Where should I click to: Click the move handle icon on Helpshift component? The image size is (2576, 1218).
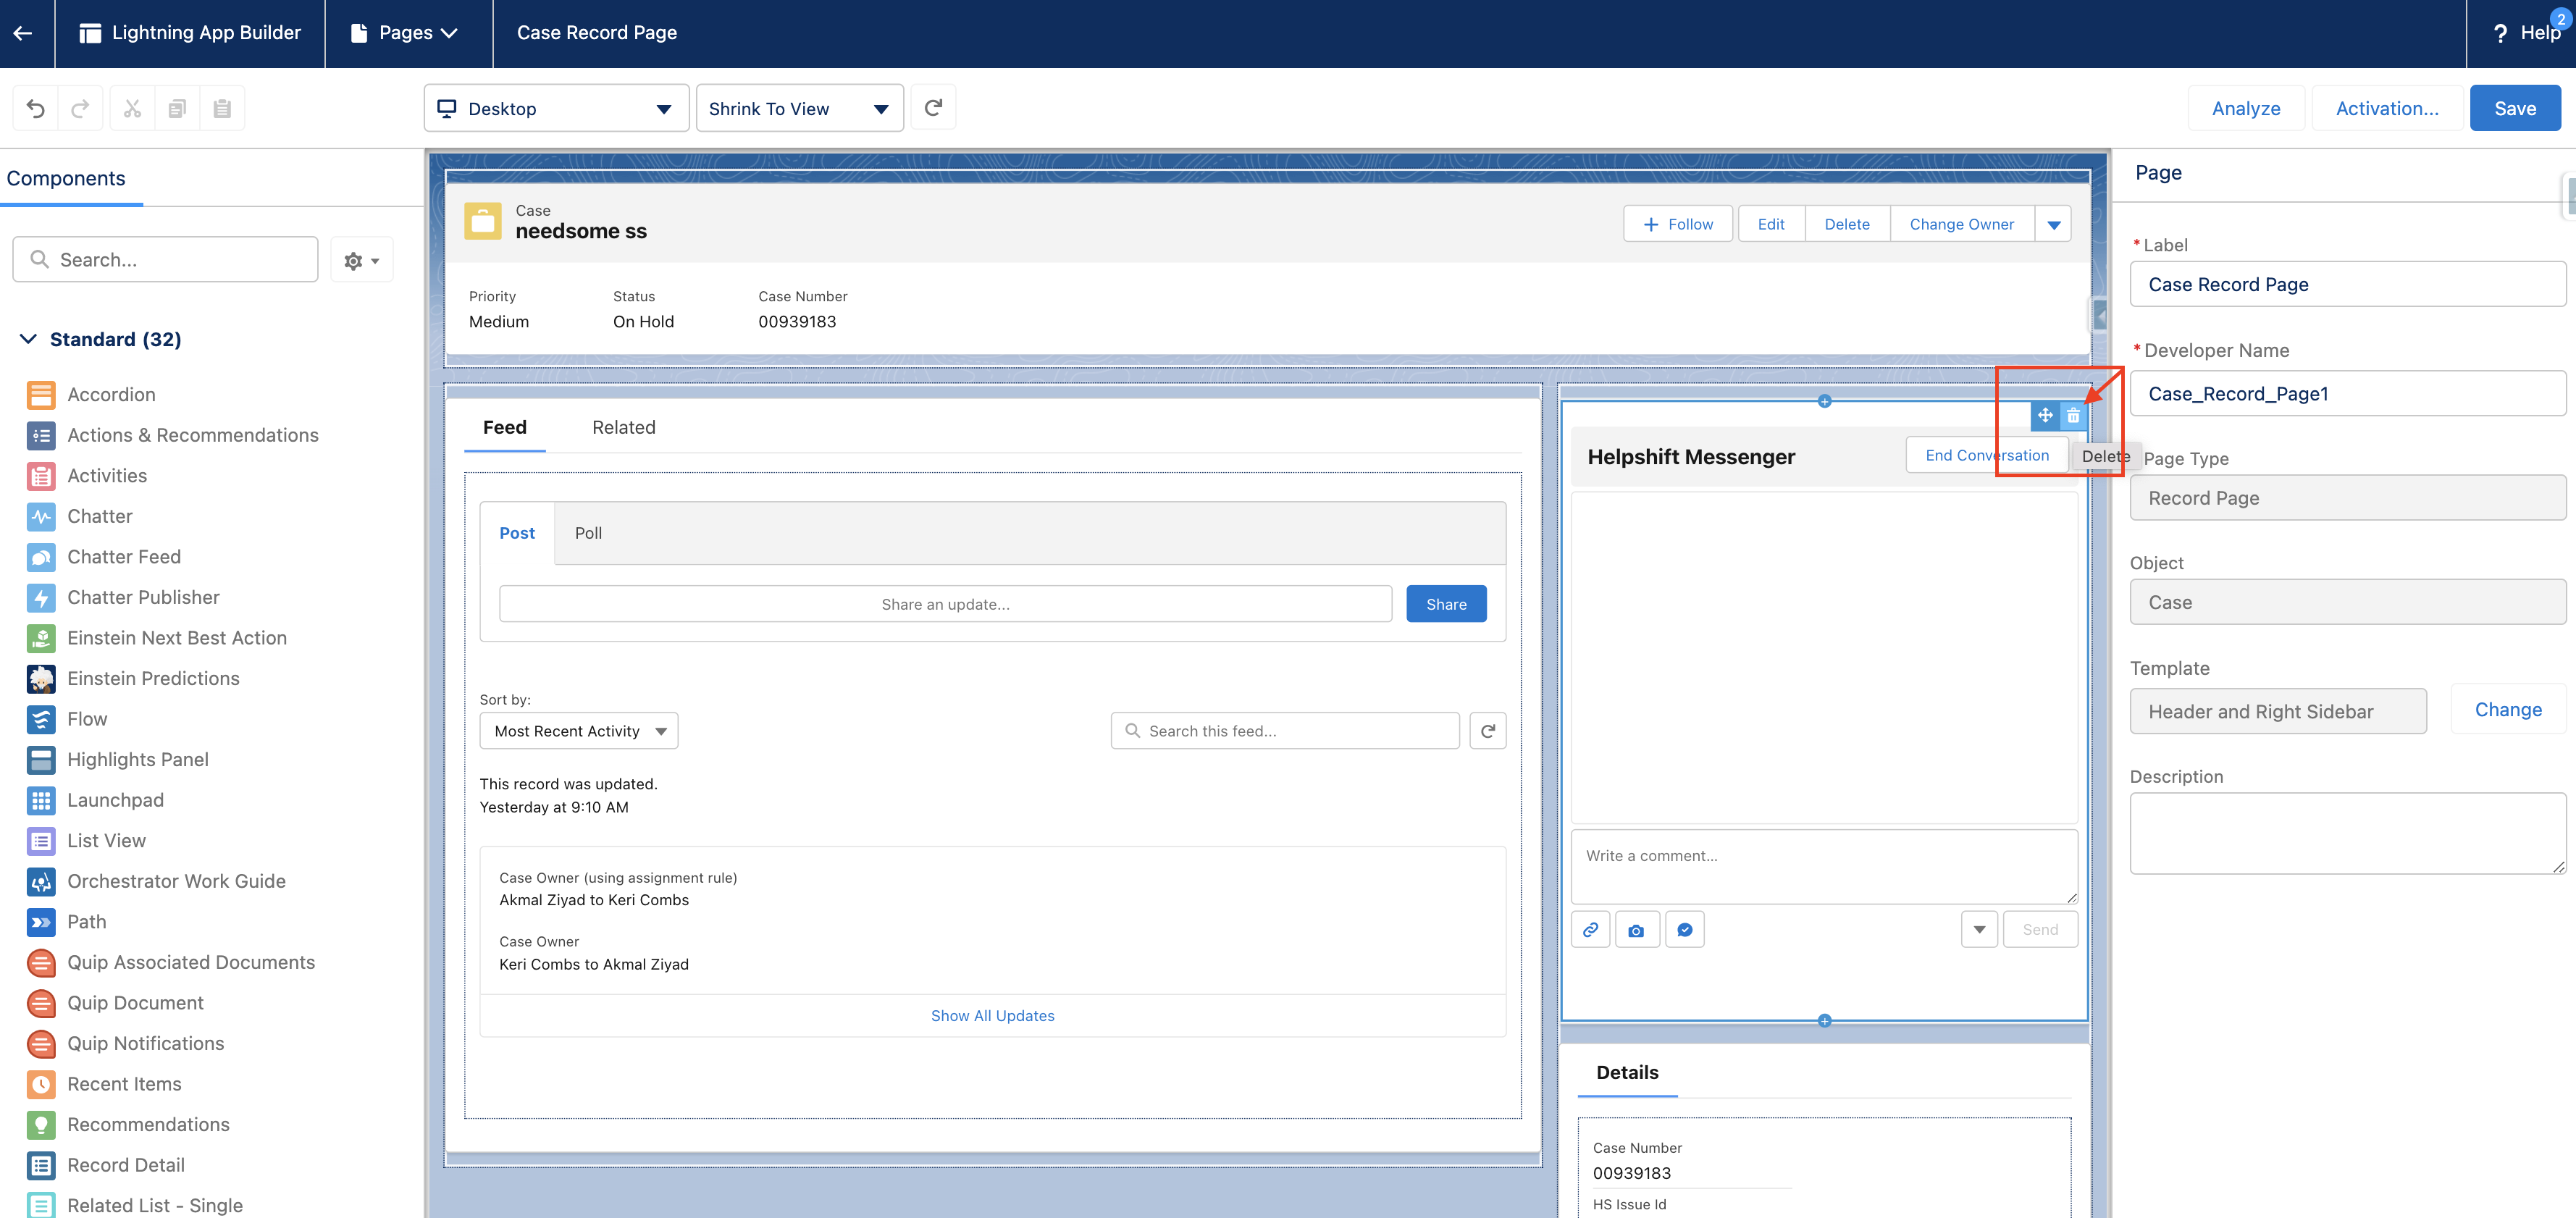click(2045, 416)
